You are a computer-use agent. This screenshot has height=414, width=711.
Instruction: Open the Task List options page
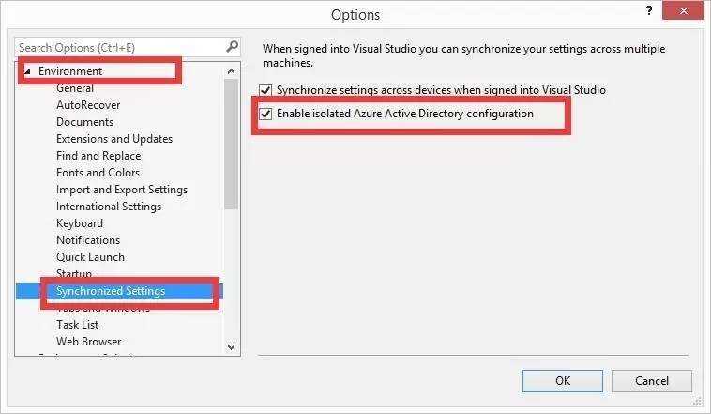coord(78,325)
